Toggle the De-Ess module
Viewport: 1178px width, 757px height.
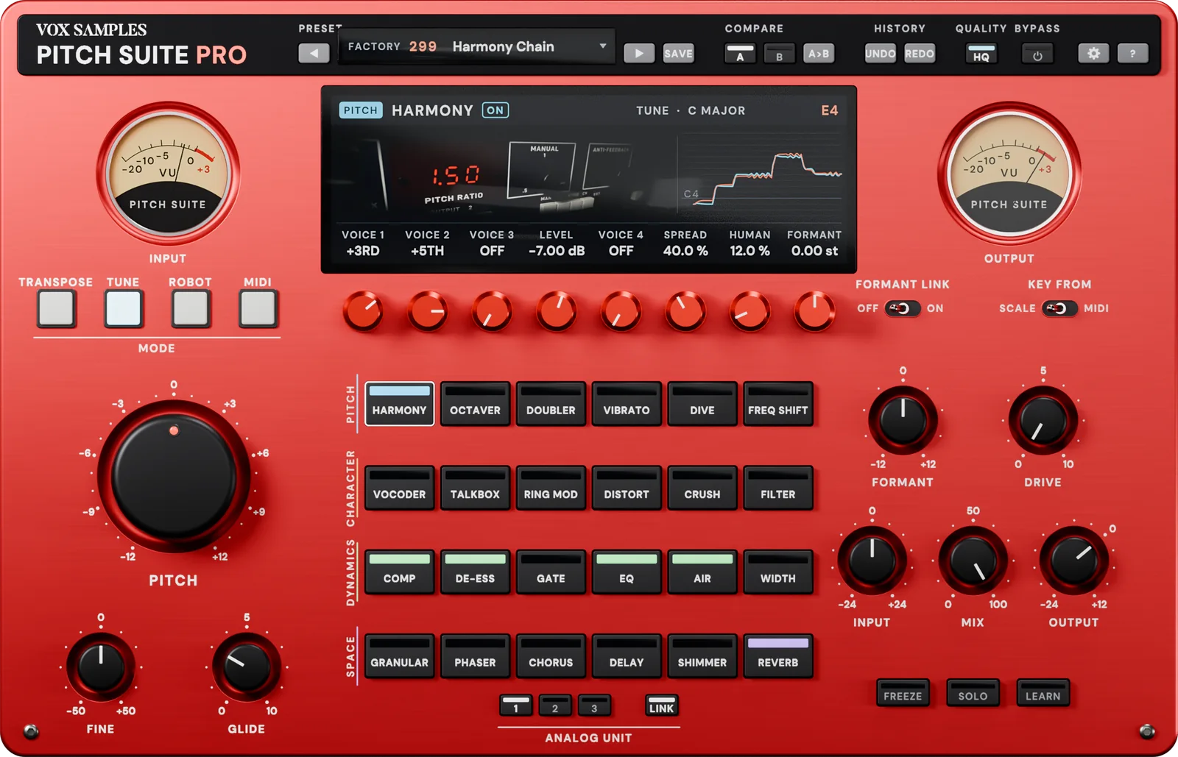coord(475,572)
